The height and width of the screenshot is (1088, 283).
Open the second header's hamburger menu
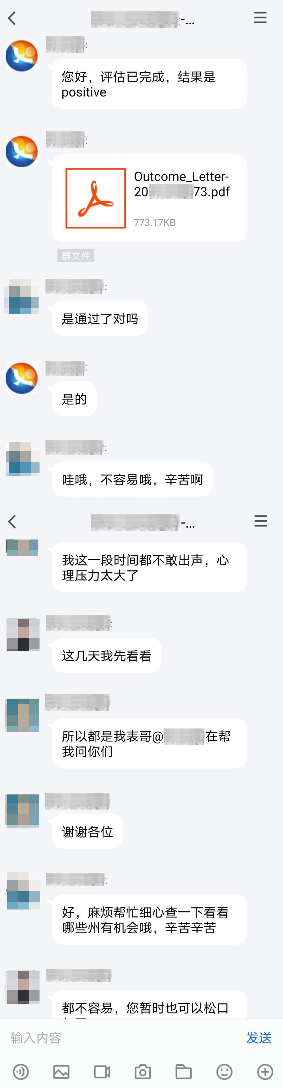(261, 521)
